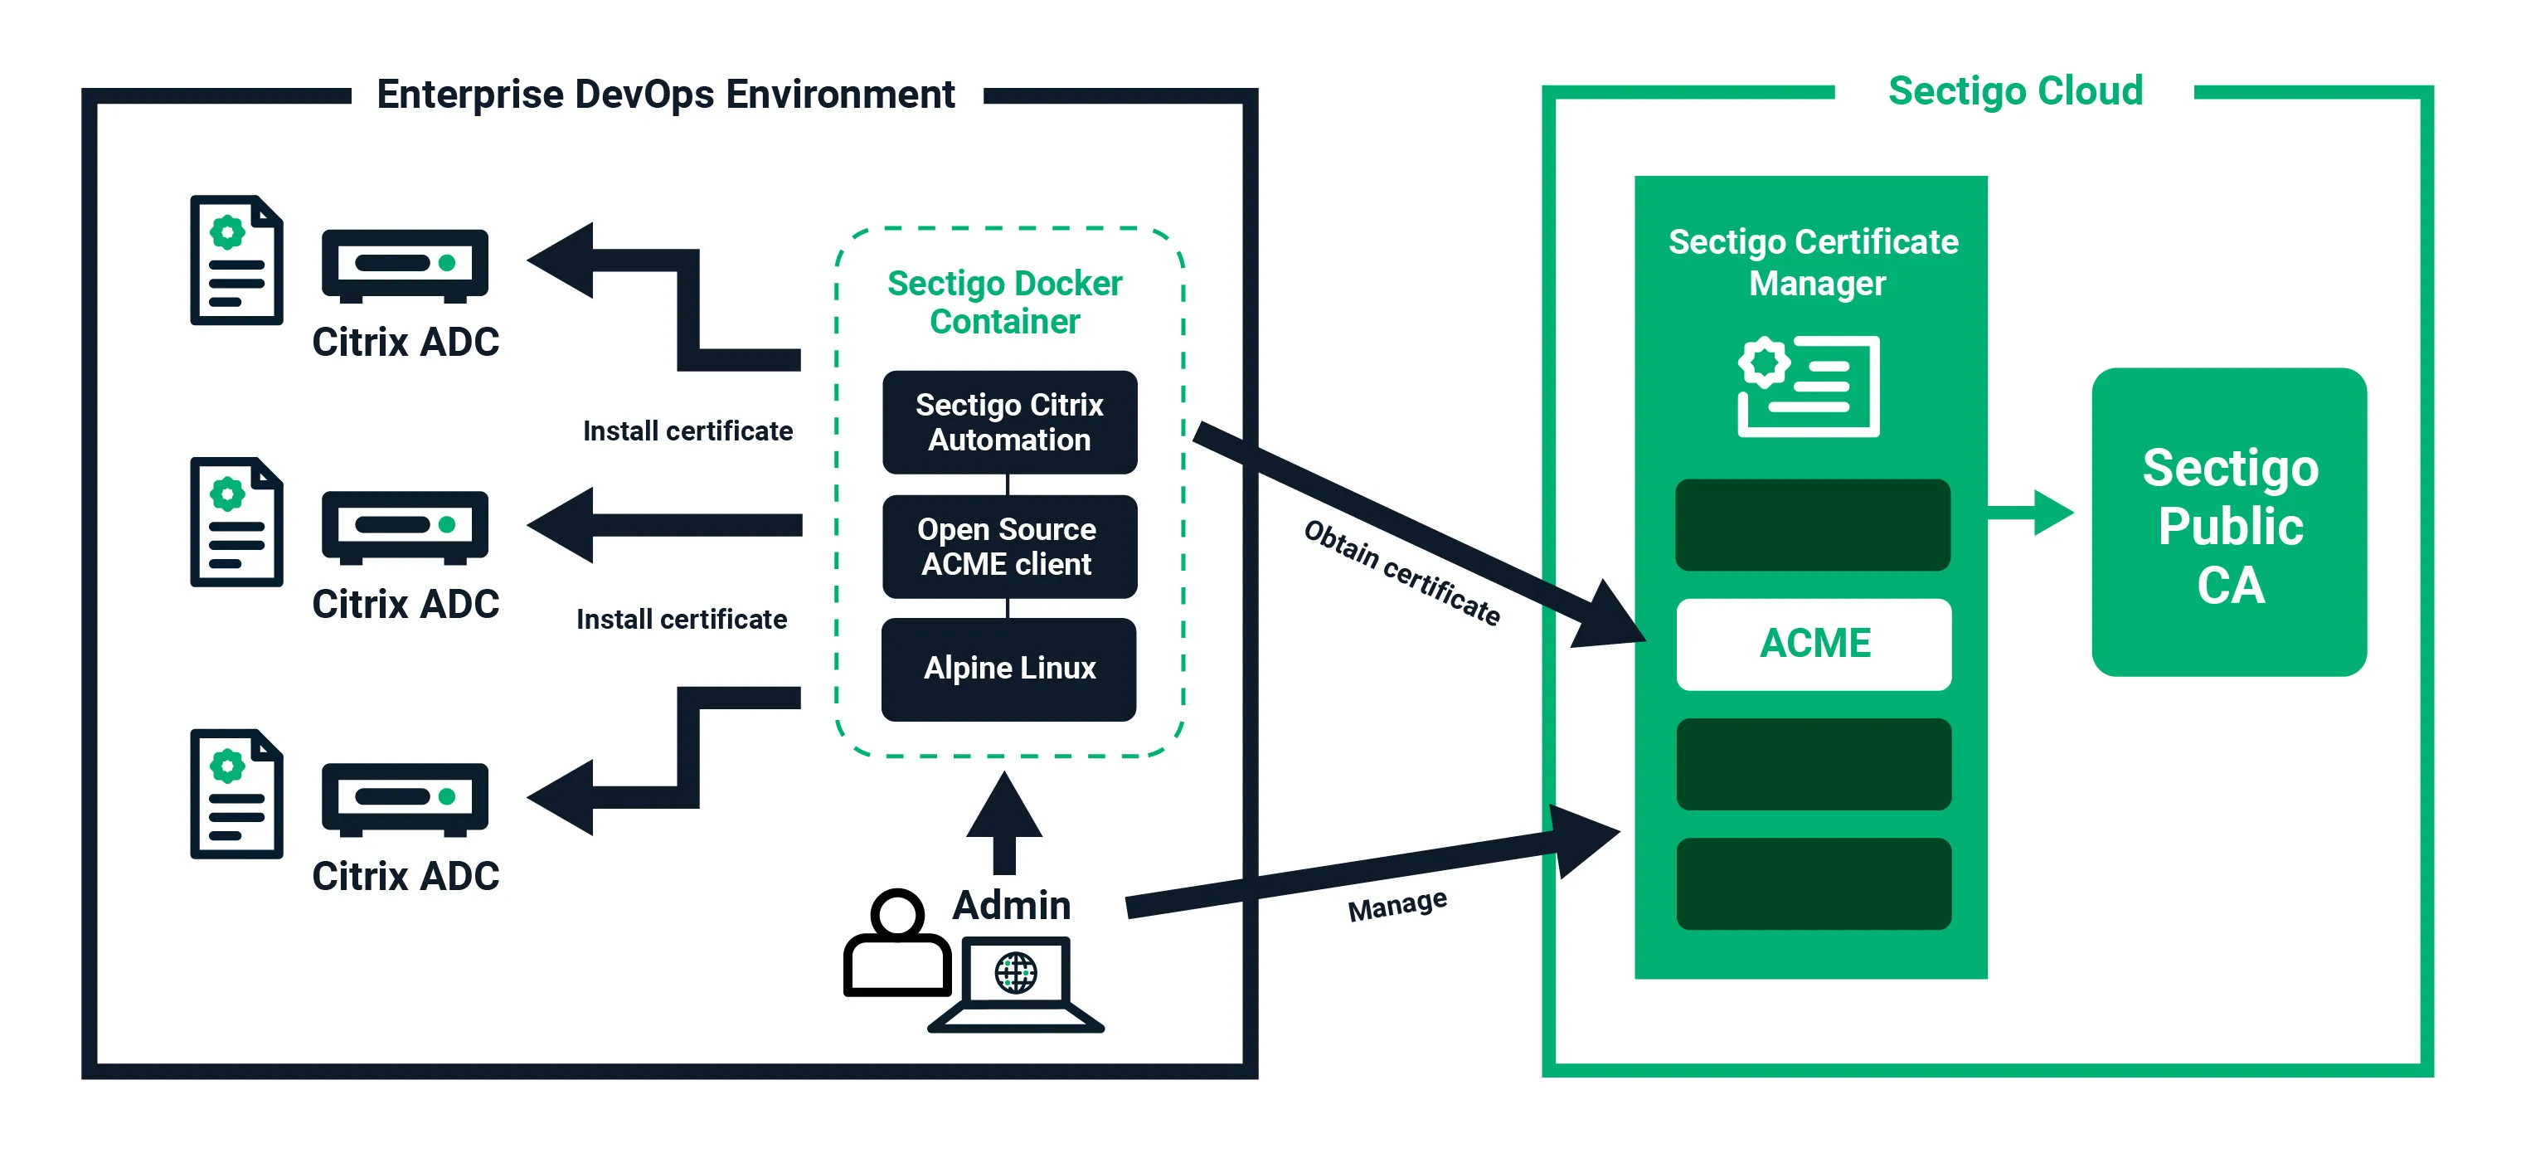
Task: Click the Admin person silhouette icon
Action: pos(897,941)
